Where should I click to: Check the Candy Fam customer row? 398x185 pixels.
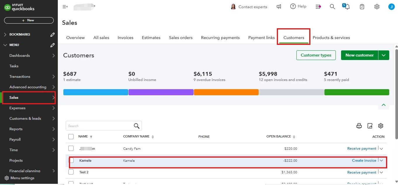[71, 148]
